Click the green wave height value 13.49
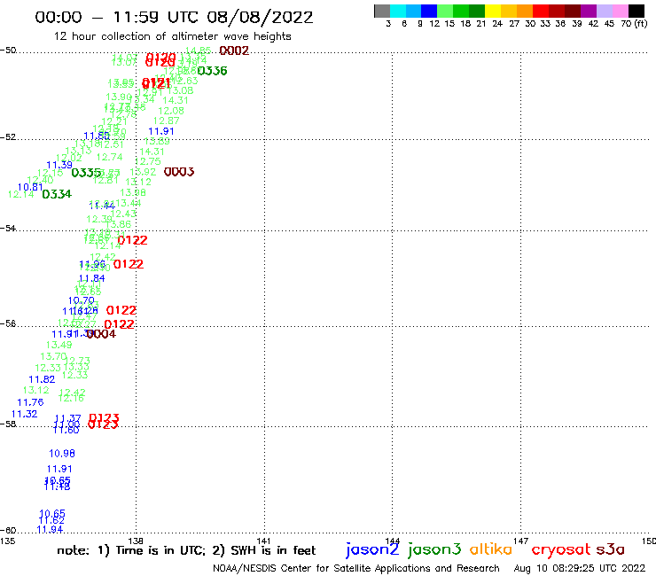Image resolution: width=656 pixels, height=576 pixels. pos(59,345)
